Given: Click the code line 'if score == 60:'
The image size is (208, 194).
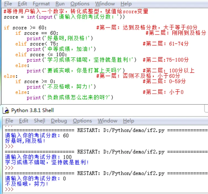Looking at the screenshot, I should pyautogui.click(x=37, y=33).
